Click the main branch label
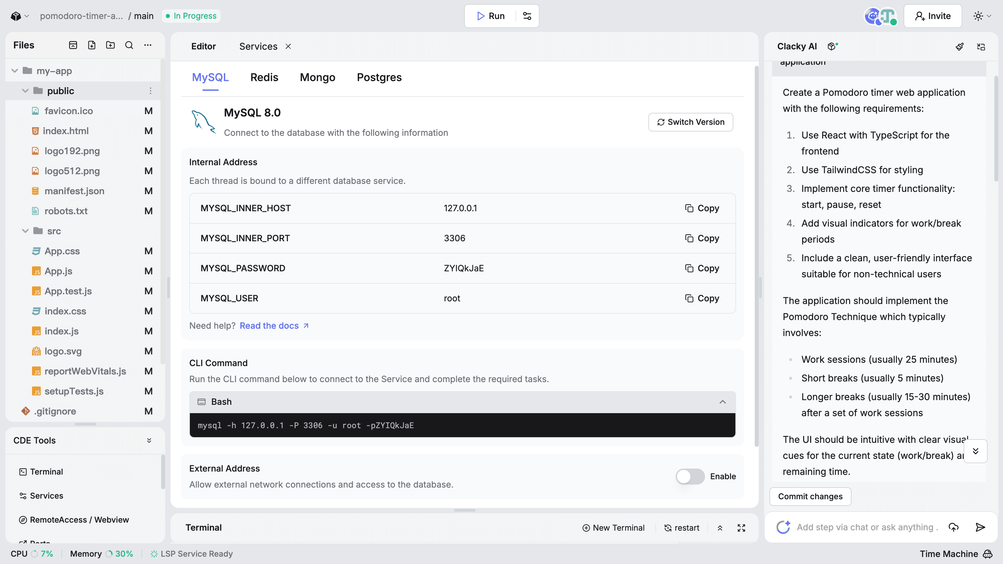The width and height of the screenshot is (1003, 564). [144, 16]
